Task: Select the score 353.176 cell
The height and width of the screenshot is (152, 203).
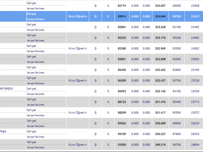Action: tap(160, 38)
